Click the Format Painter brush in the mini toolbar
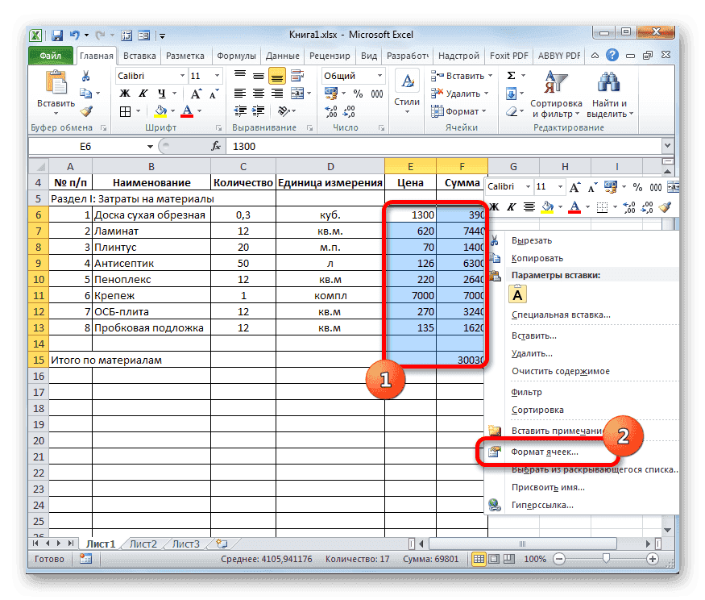Image resolution: width=705 pixels, height=600 pixels. pos(664,206)
